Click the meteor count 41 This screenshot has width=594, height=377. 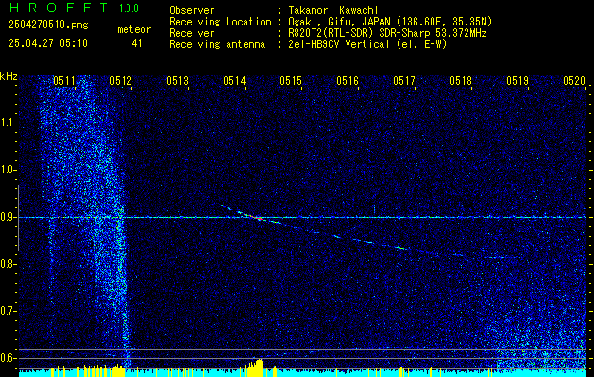pos(137,43)
